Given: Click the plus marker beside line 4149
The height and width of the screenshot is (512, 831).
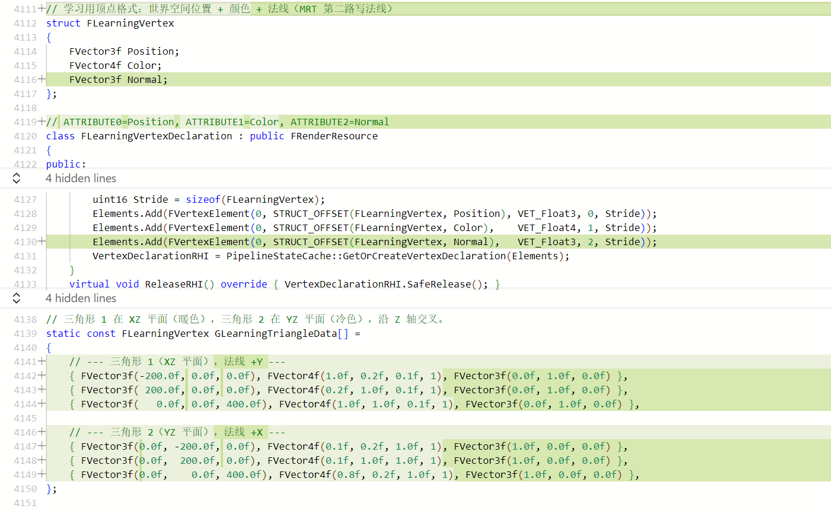Looking at the screenshot, I should point(42,474).
